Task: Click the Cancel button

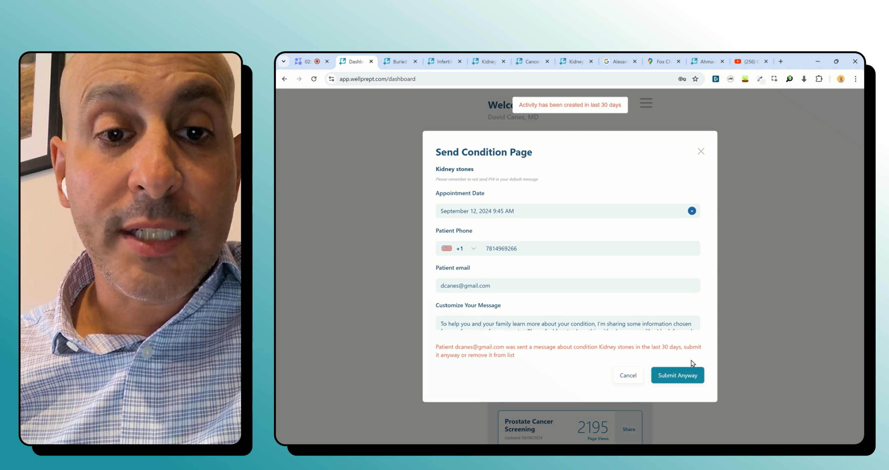Action: [x=628, y=375]
